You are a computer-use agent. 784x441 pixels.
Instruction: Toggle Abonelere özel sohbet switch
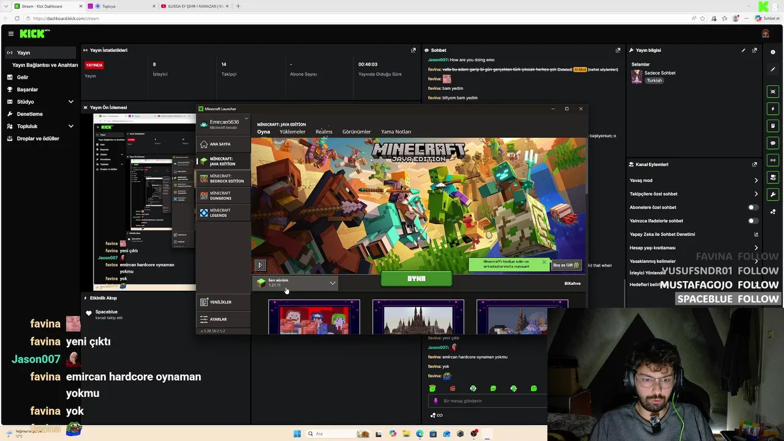pyautogui.click(x=753, y=207)
